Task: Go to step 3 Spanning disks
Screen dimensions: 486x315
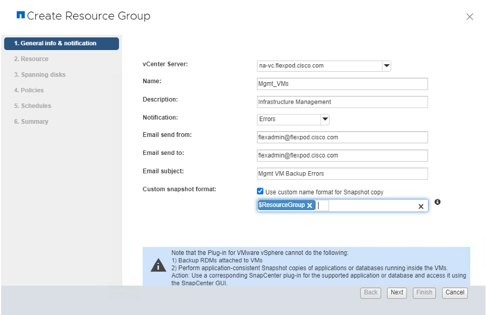Action: tap(39, 75)
